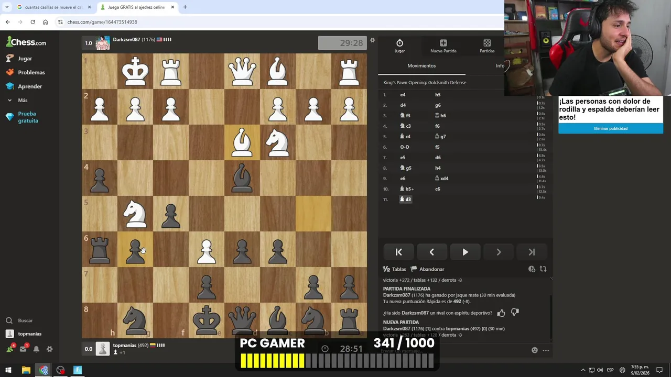The height and width of the screenshot is (377, 671).
Task: Jump to last move of game
Action: (x=532, y=252)
